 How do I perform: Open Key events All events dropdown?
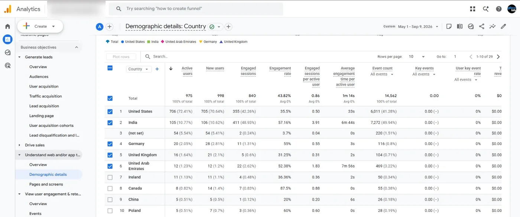[x=424, y=74]
